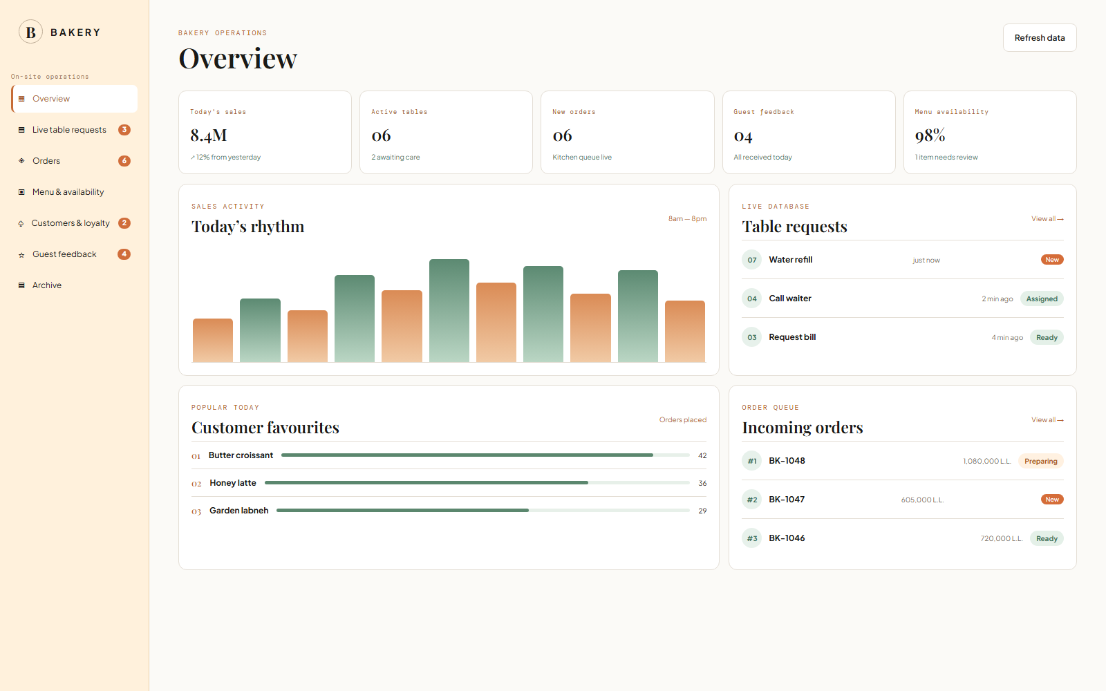Click the Butter croissant progress bar
This screenshot has width=1106, height=691.
click(485, 455)
